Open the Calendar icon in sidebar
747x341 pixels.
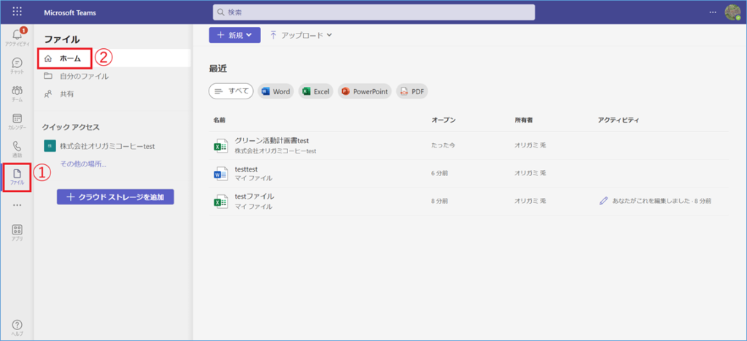pos(17,121)
